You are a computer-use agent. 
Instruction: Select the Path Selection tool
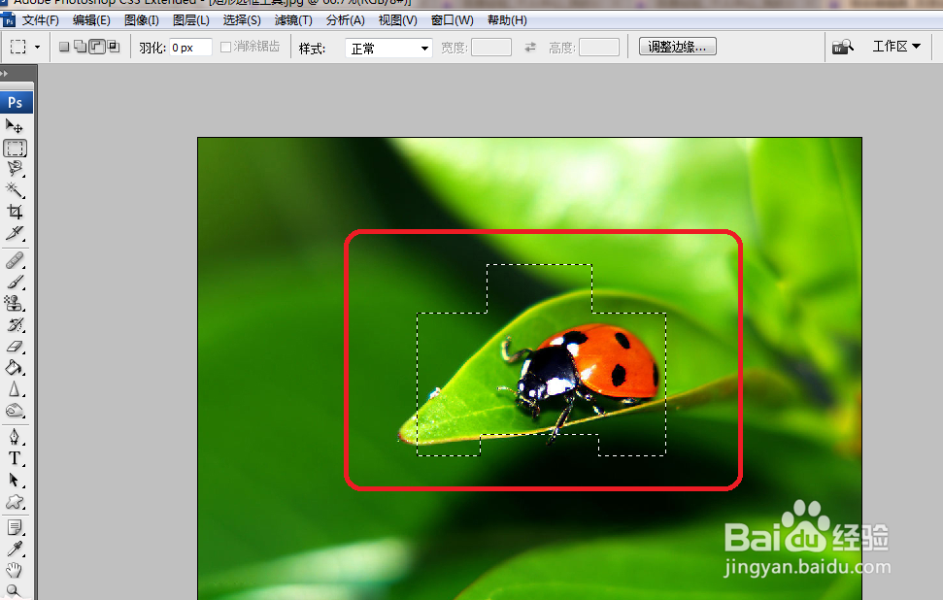pyautogui.click(x=15, y=481)
